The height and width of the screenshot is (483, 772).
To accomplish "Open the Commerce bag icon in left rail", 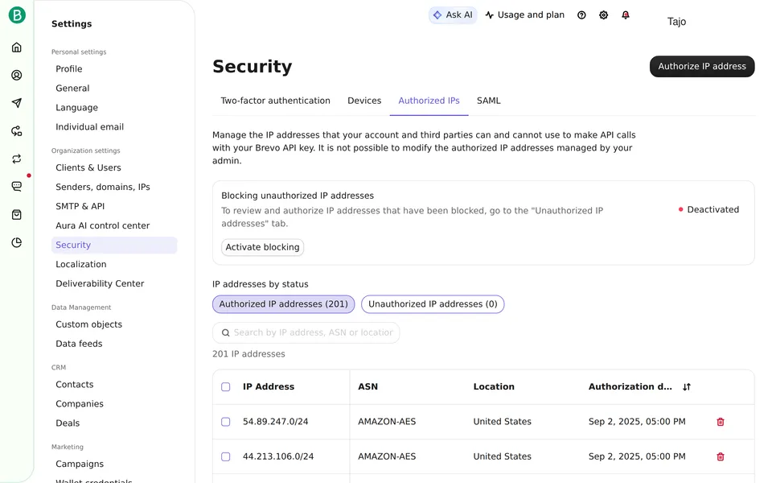I will (17, 214).
